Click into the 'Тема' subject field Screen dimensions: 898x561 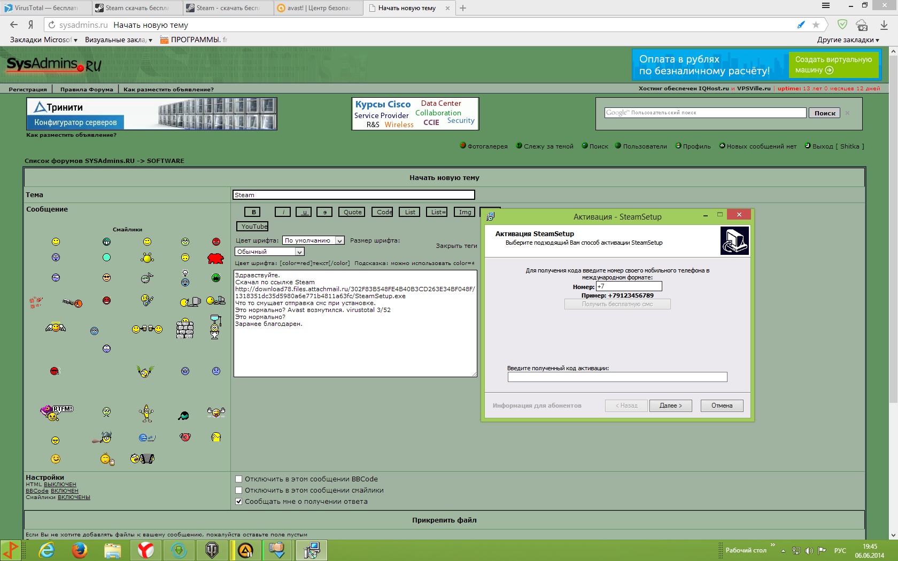pos(353,195)
